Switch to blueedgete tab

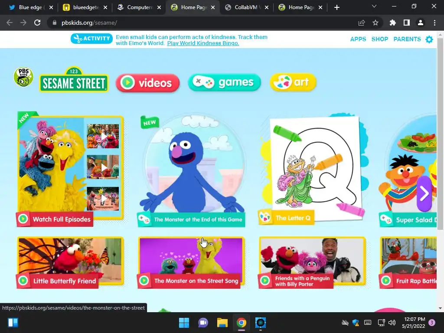click(85, 7)
